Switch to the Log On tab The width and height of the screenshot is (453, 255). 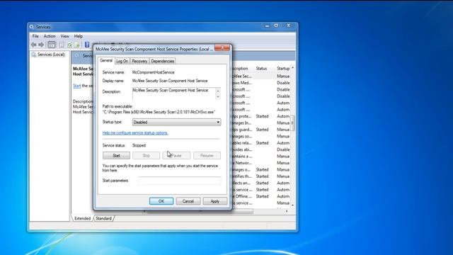coord(122,61)
